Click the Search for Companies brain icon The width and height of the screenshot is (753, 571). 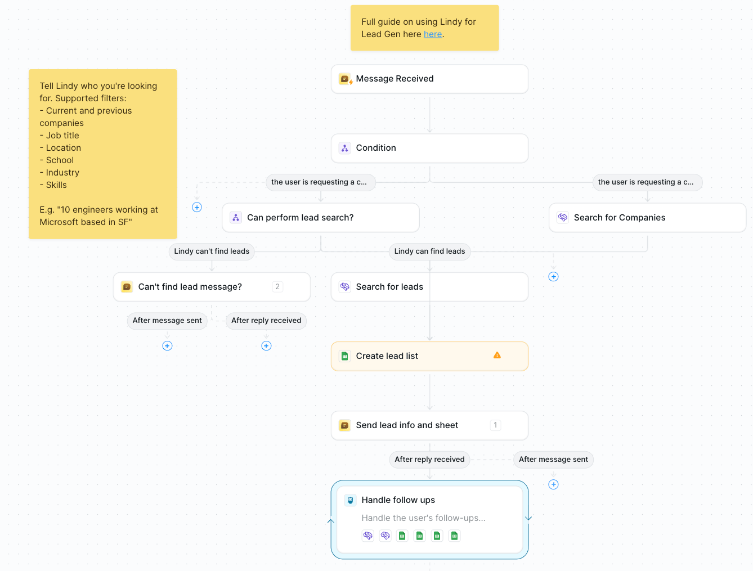[563, 218]
